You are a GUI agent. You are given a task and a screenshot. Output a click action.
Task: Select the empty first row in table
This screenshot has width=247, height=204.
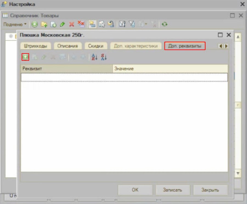[x=124, y=77]
